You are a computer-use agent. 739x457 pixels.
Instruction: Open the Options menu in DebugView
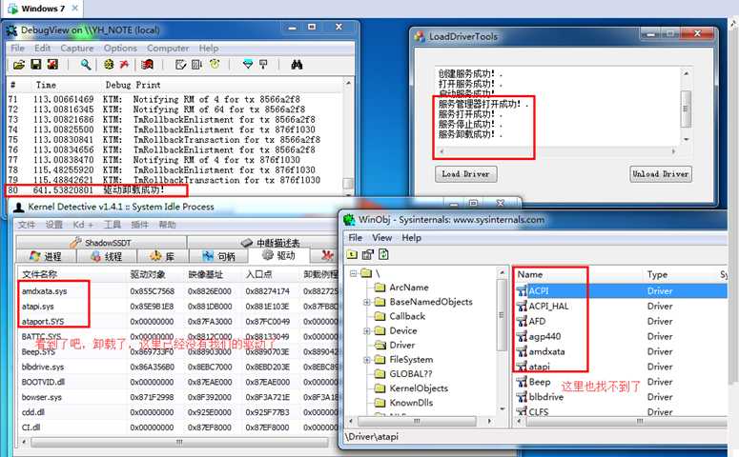(x=120, y=48)
